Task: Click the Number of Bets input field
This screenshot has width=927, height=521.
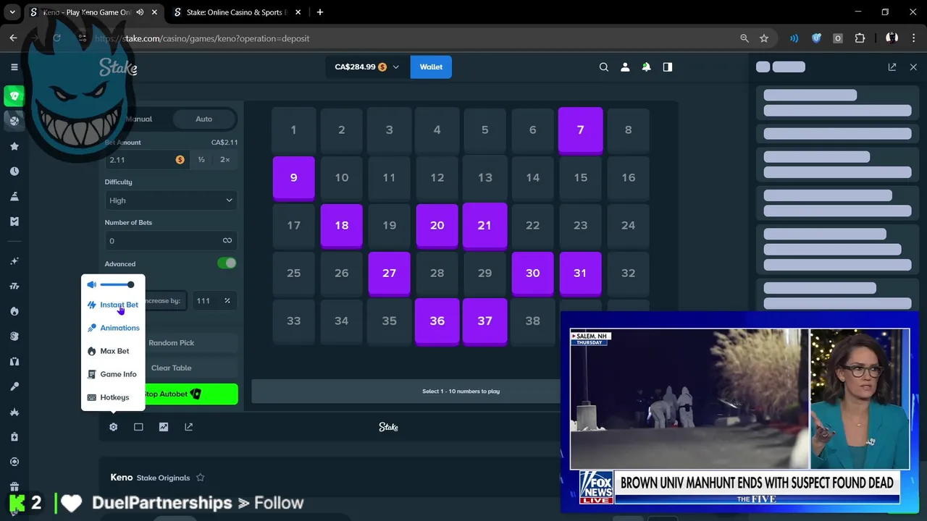Action: [x=171, y=241]
